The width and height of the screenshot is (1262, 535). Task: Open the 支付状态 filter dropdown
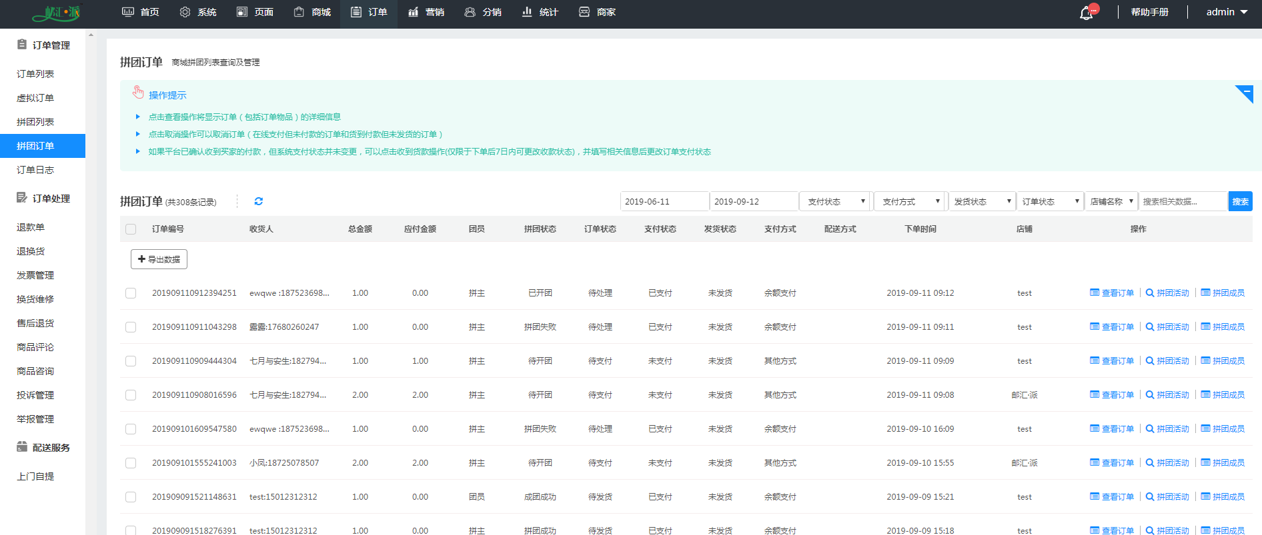pos(836,201)
